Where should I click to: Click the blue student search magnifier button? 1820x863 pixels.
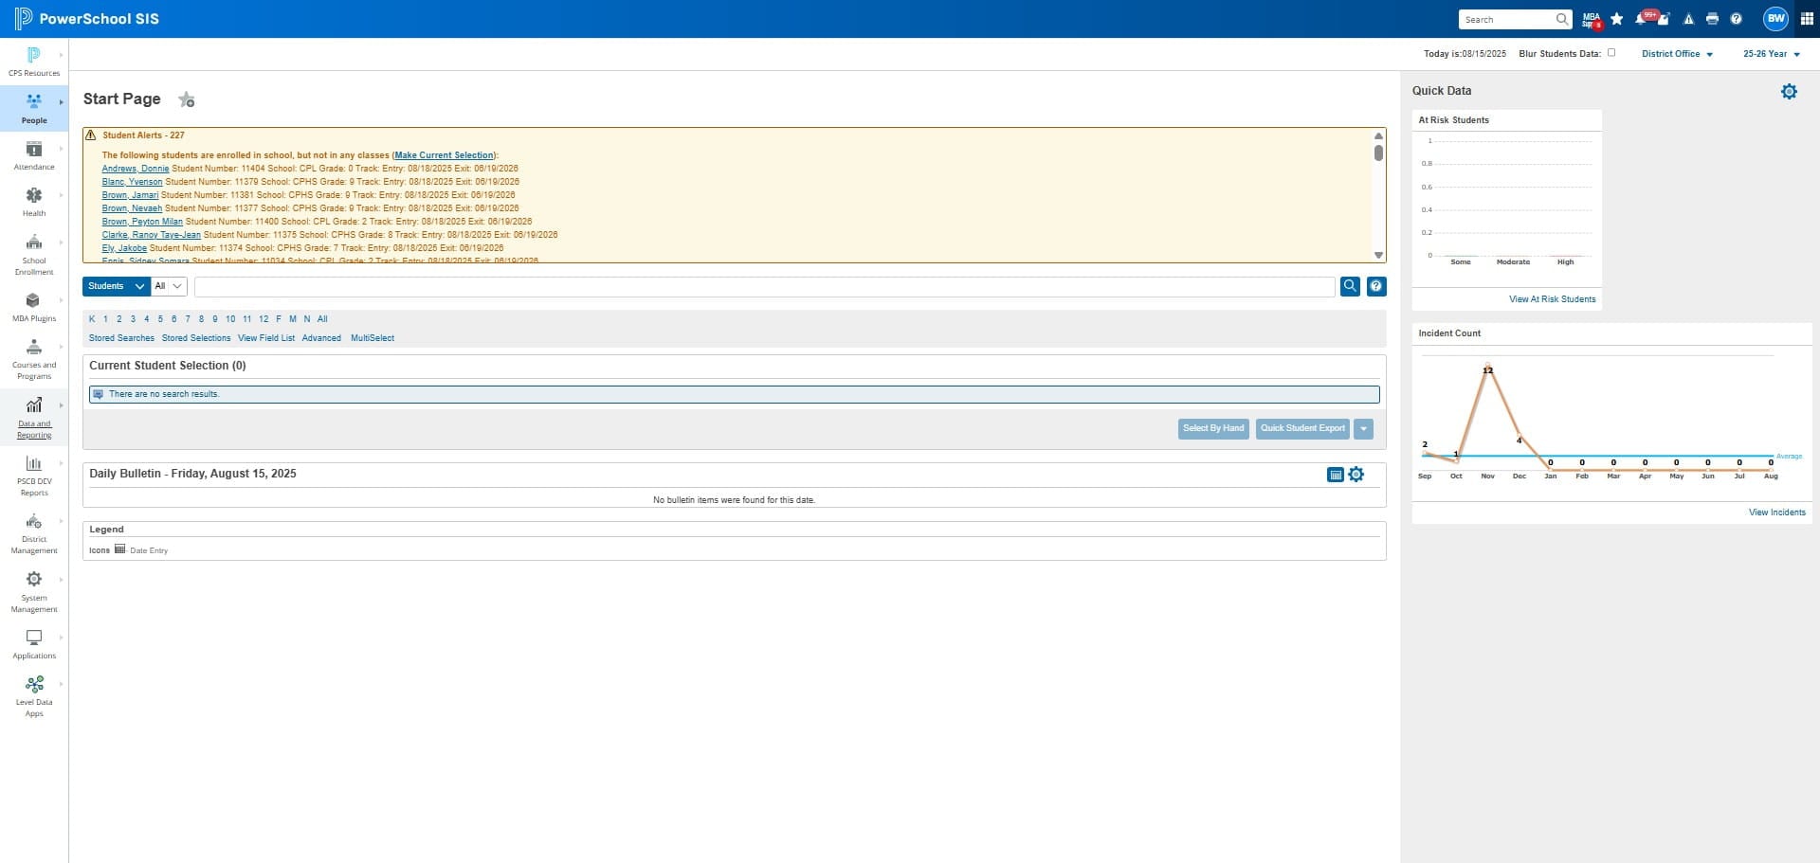(x=1350, y=285)
